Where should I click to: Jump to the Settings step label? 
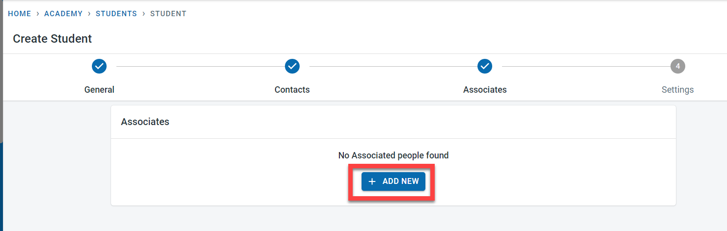[678, 90]
